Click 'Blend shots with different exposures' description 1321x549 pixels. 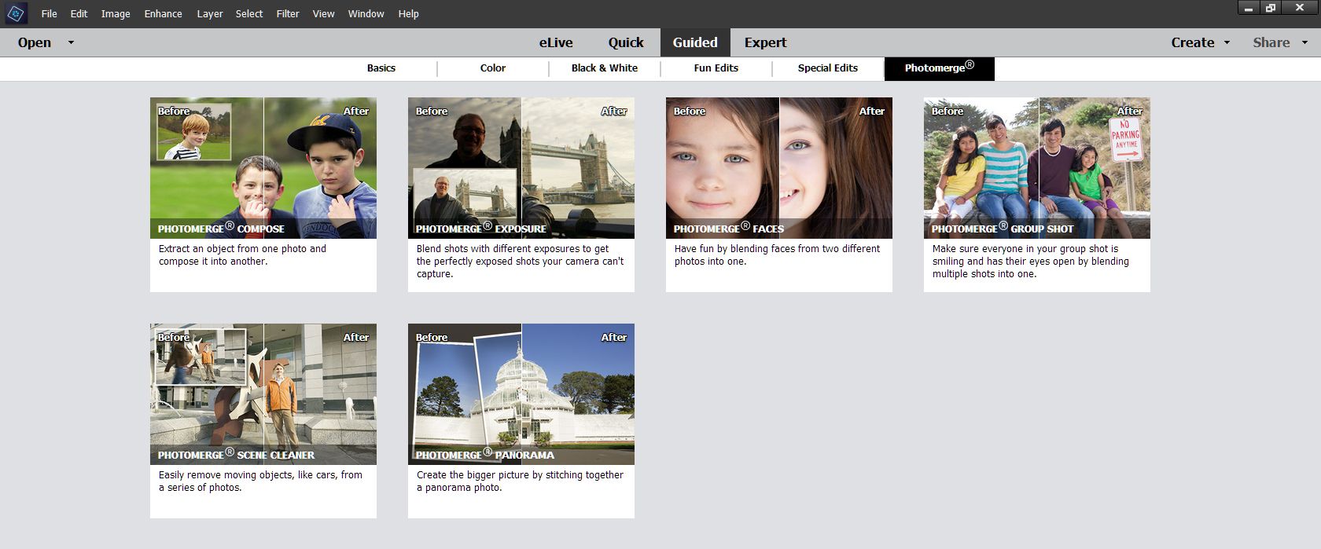(x=520, y=262)
